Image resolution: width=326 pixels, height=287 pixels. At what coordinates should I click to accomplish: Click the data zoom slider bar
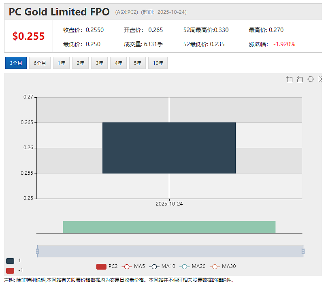coord(170,251)
